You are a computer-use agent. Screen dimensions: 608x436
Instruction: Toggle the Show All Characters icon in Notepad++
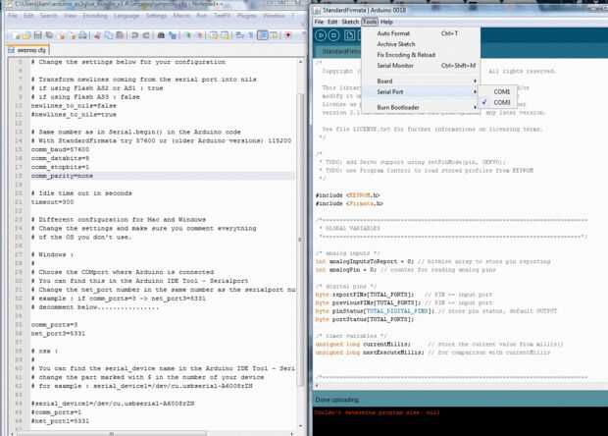(x=250, y=35)
